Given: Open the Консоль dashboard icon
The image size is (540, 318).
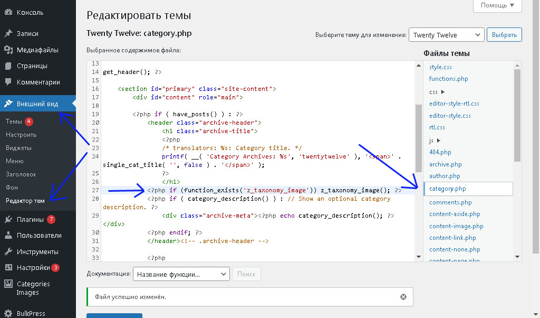Looking at the screenshot, I should [8, 12].
